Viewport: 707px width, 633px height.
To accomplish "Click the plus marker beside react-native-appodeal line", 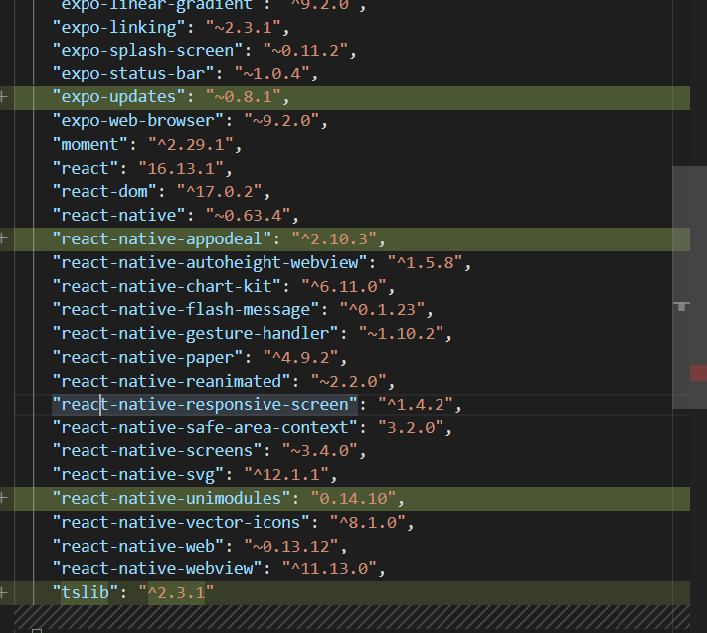I will [x=4, y=238].
